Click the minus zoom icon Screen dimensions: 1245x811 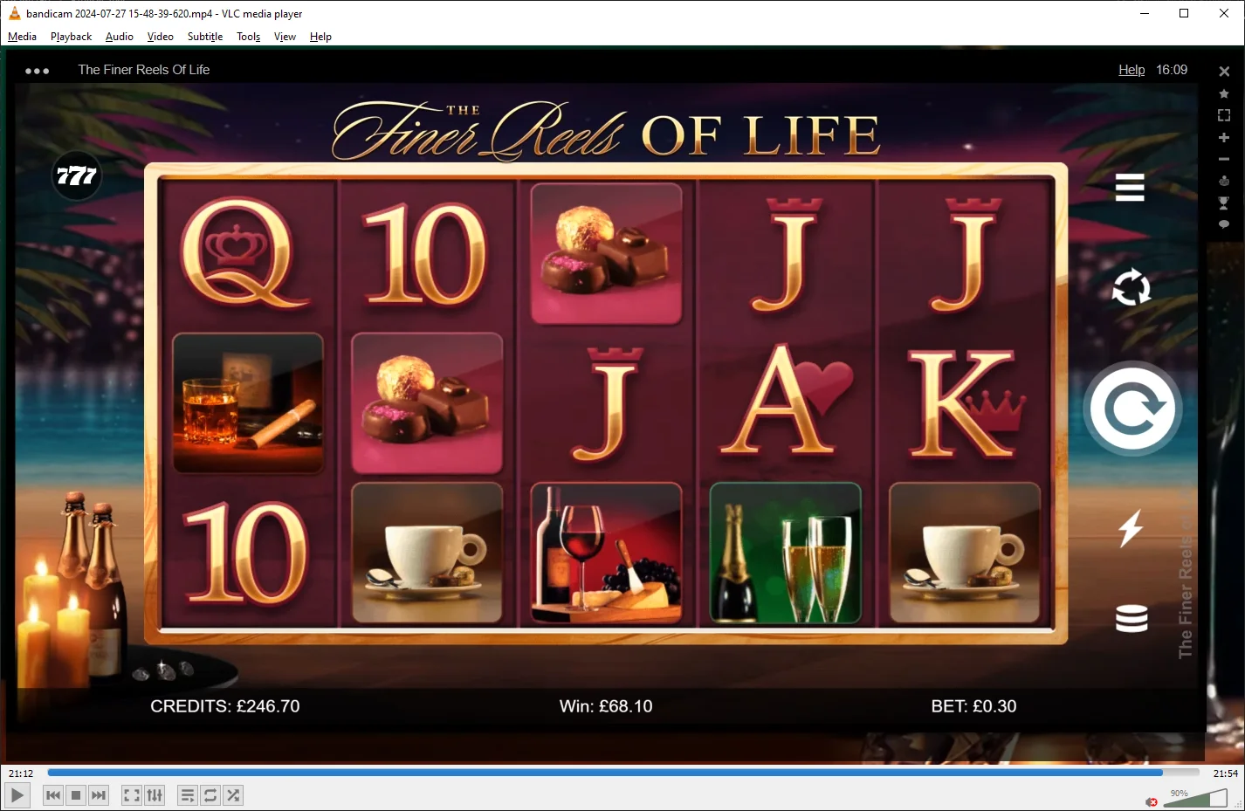(x=1224, y=159)
